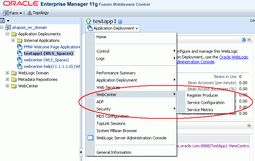Expand the Metadata Repositories folder

tap(7, 79)
